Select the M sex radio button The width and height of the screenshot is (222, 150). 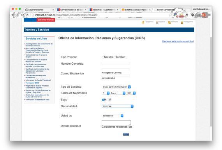tap(107, 100)
